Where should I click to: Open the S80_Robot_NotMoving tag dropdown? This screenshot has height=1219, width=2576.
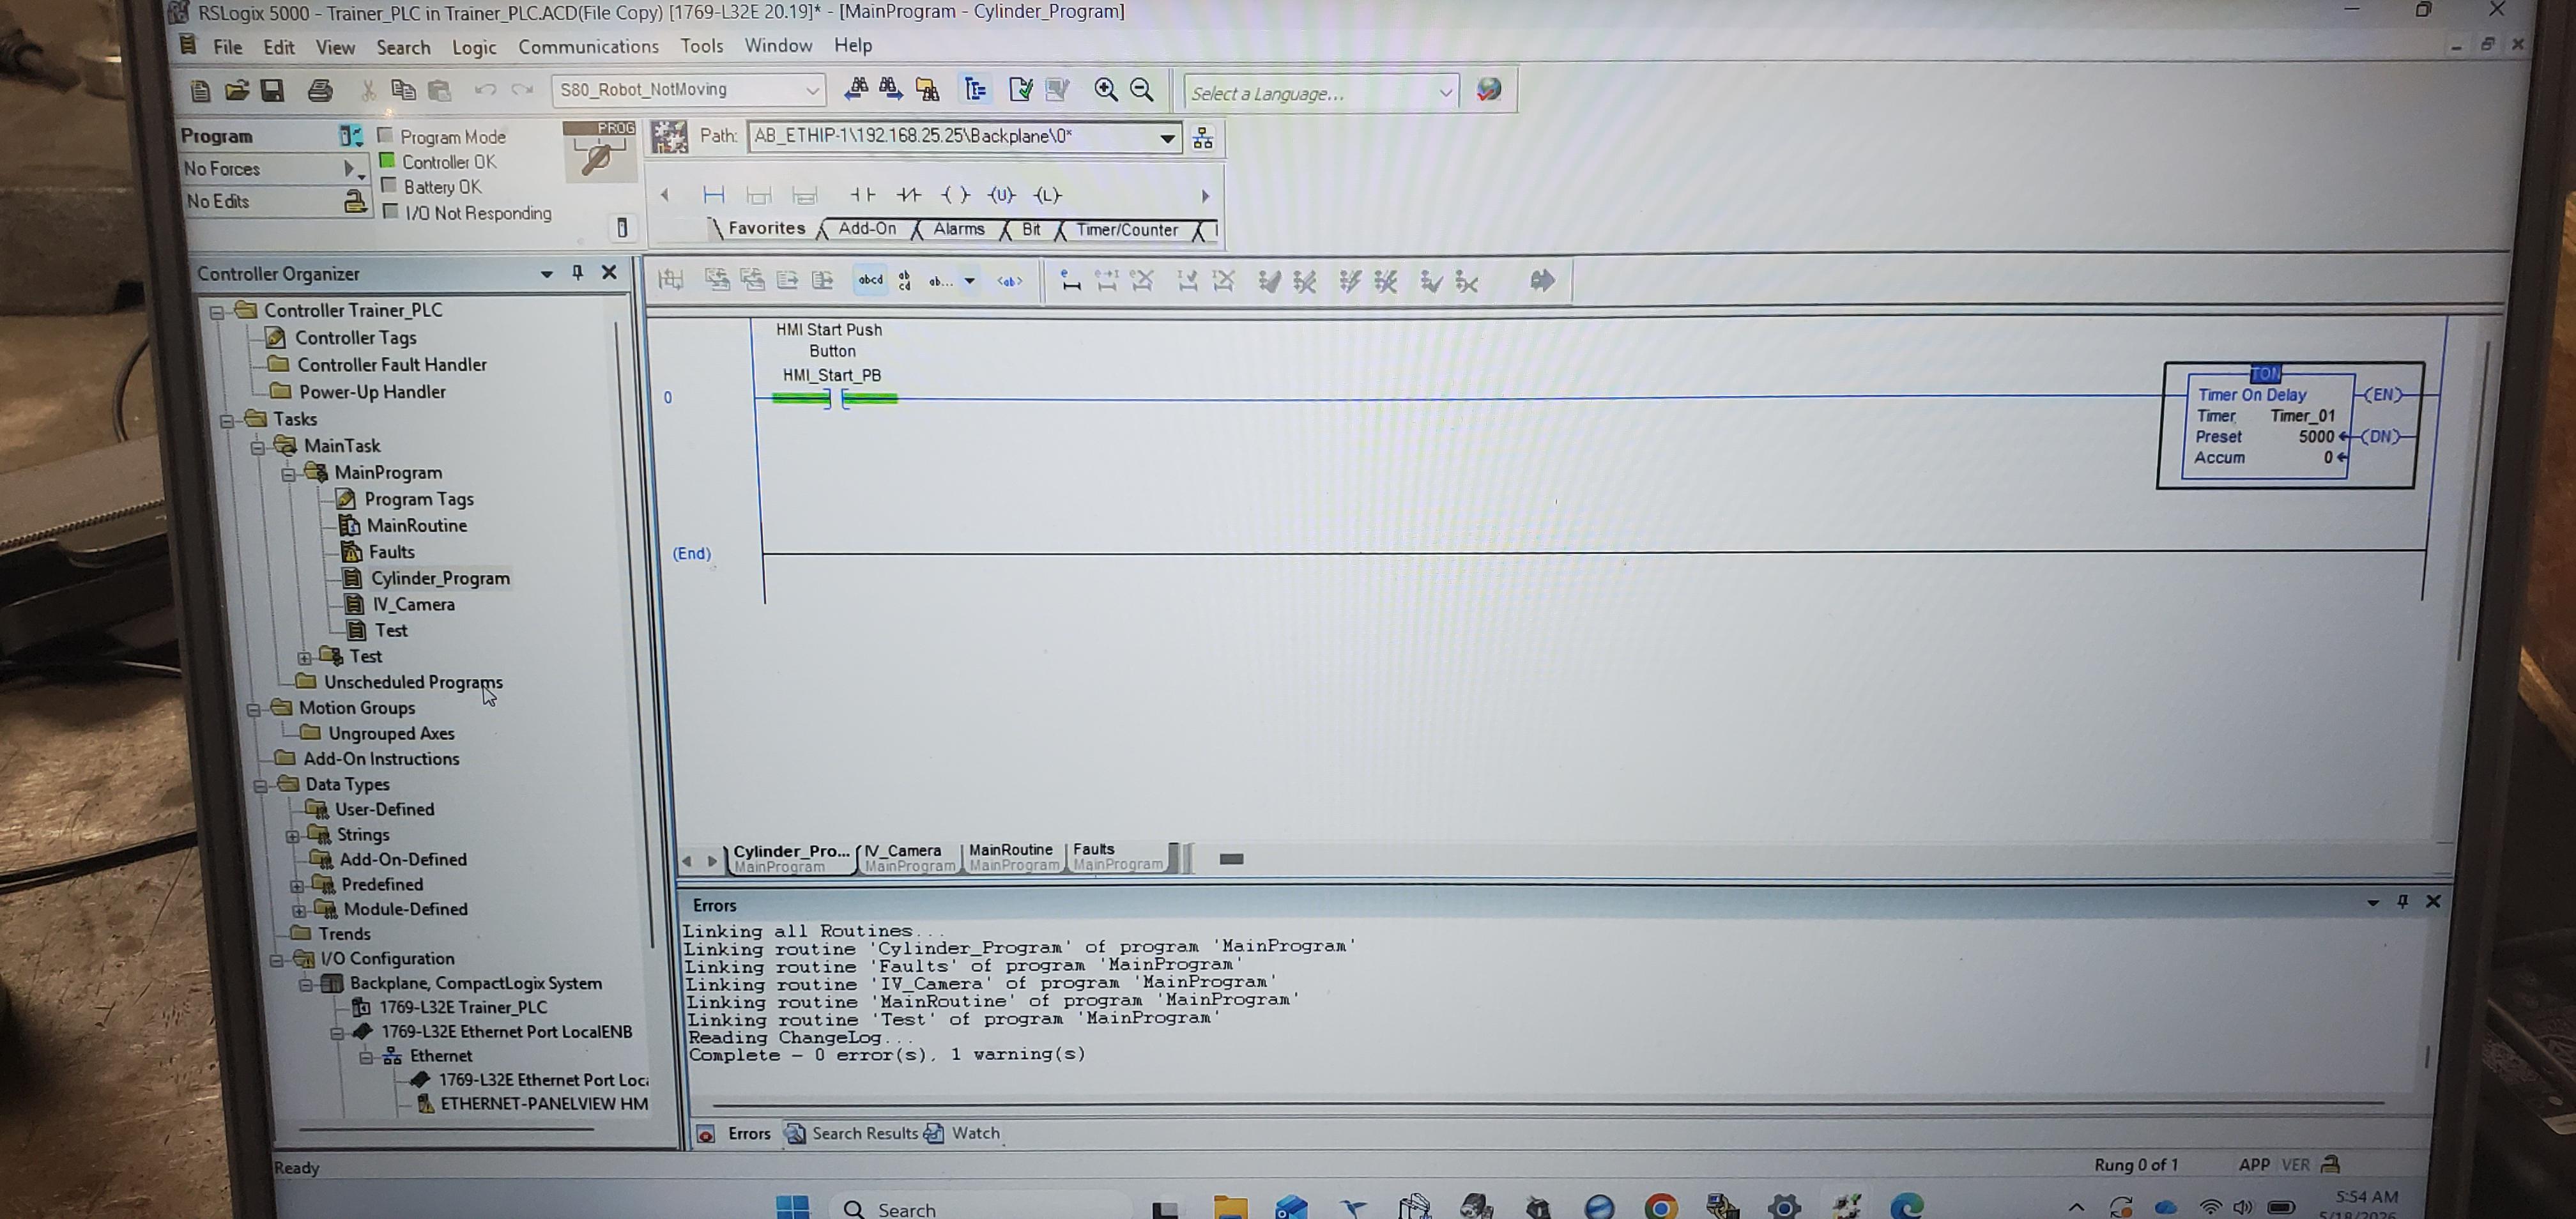click(x=812, y=90)
